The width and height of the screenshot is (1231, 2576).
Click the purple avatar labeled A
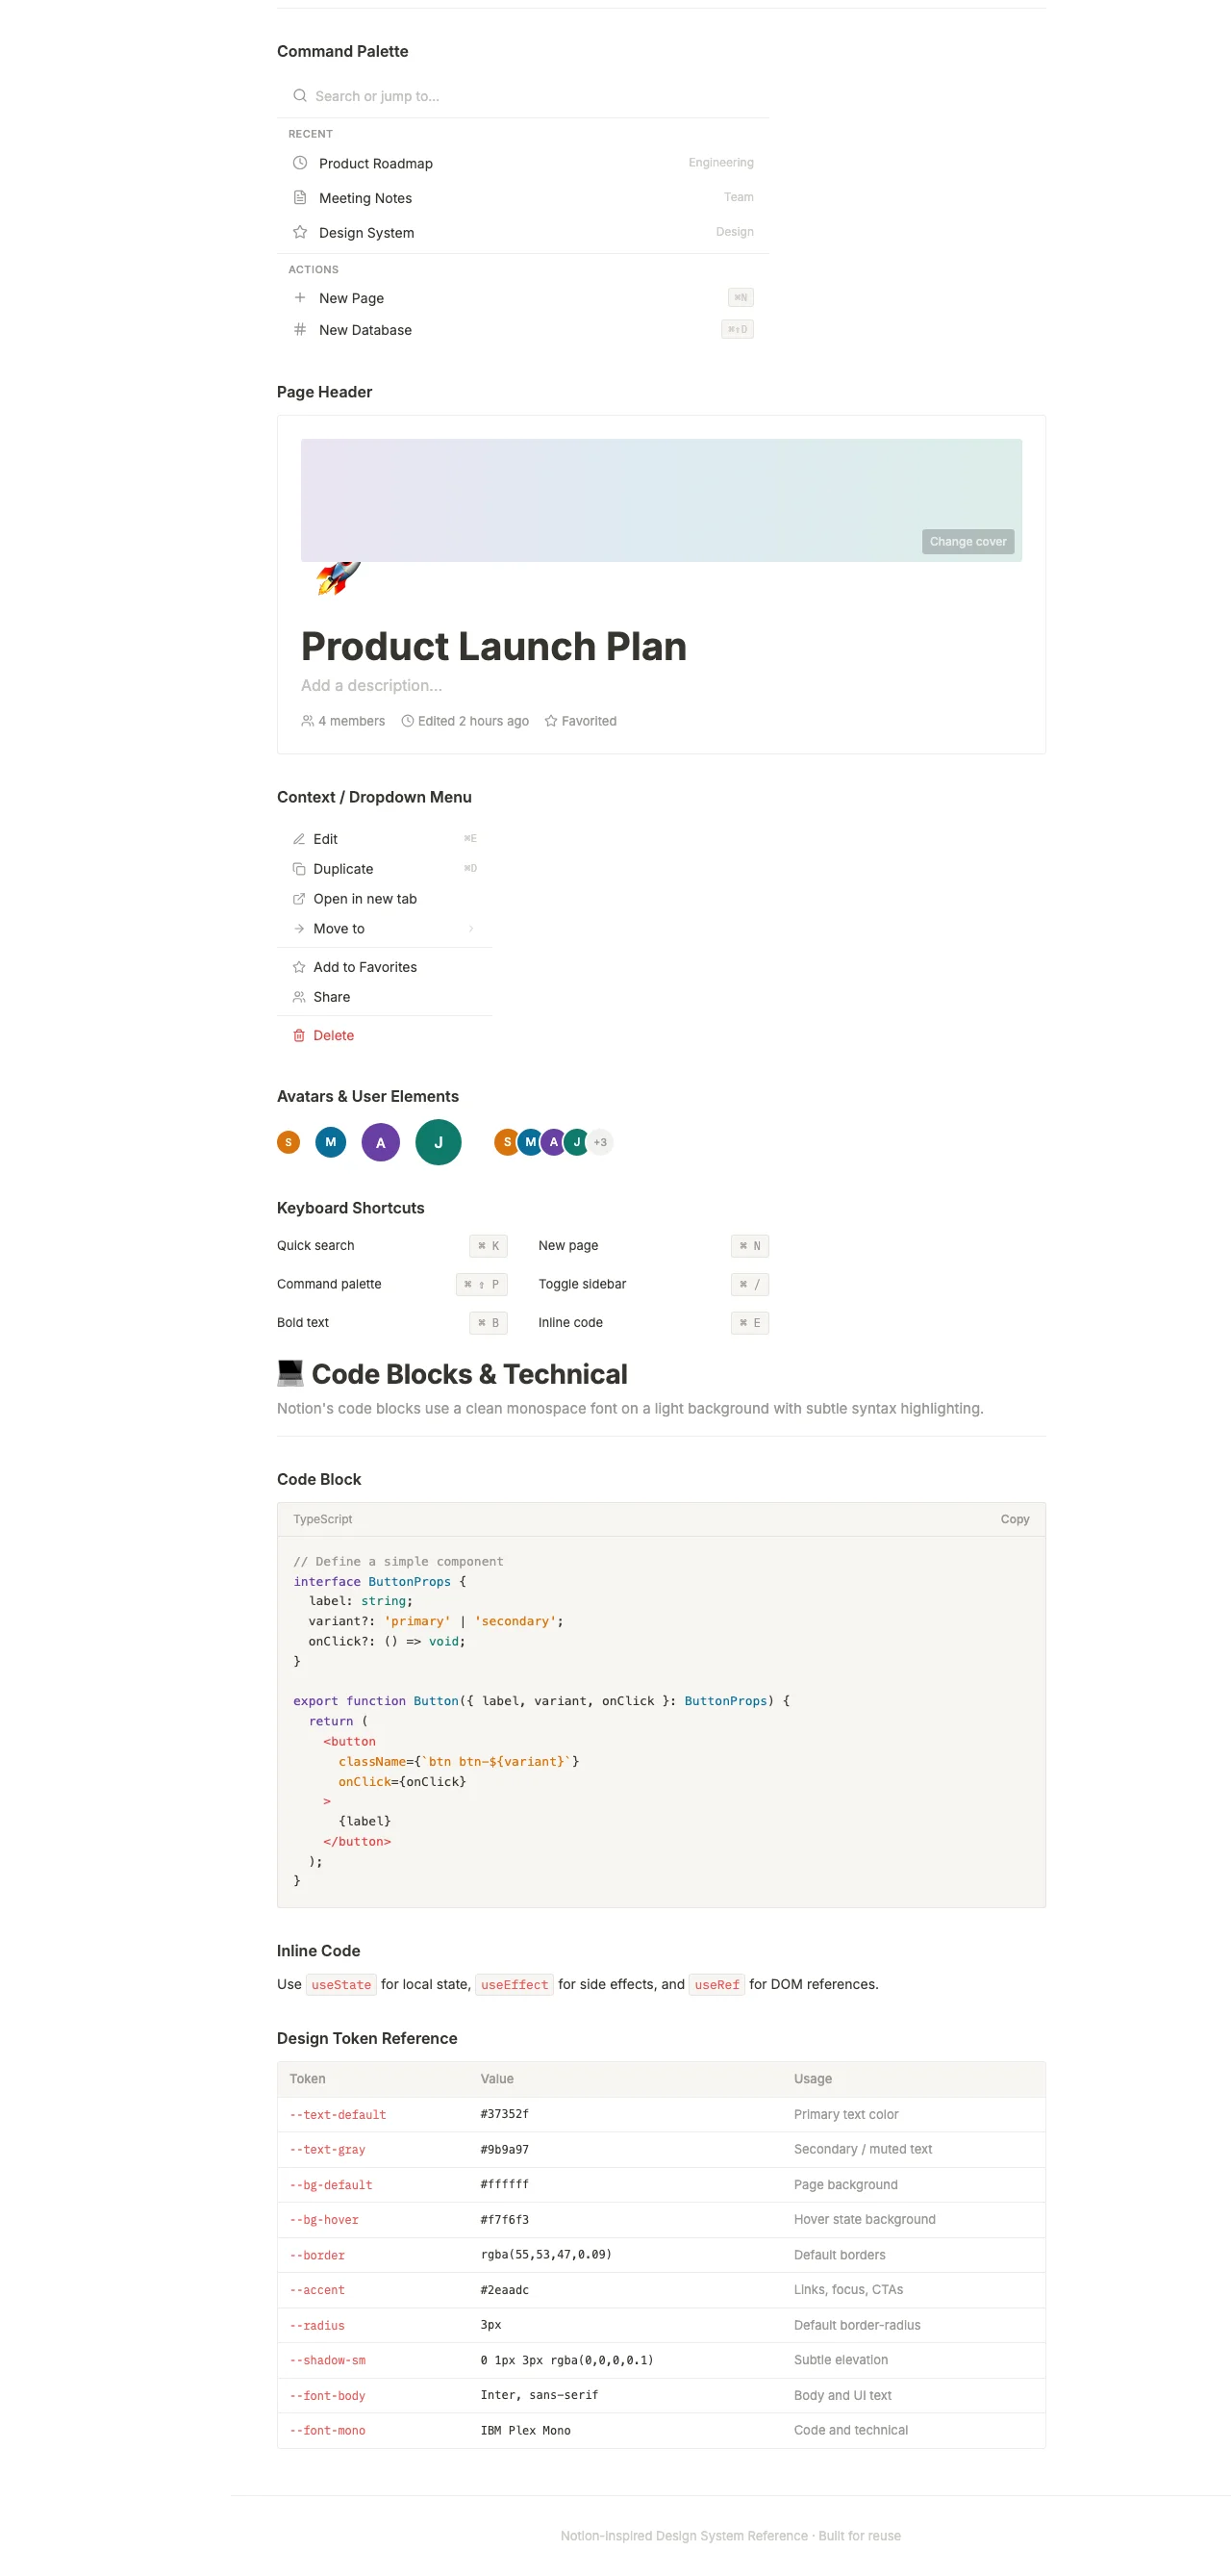click(381, 1142)
